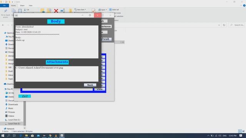Click the New folder icon

pos(70,11)
